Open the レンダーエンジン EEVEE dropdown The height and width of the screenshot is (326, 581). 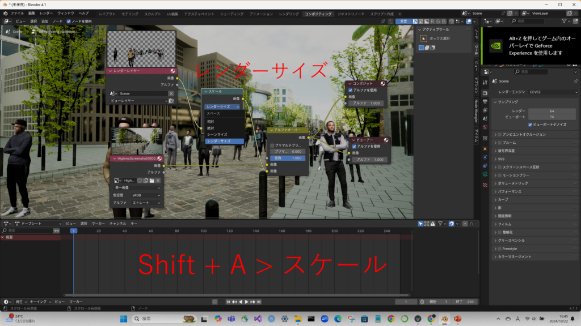[x=553, y=92]
